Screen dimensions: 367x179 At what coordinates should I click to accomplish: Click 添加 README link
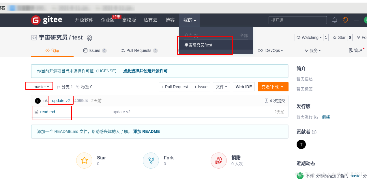tap(147, 131)
